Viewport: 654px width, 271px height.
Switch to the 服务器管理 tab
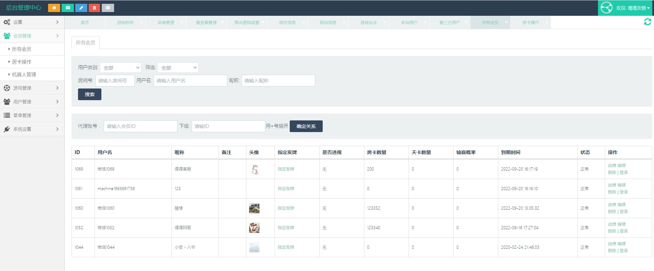(x=206, y=23)
